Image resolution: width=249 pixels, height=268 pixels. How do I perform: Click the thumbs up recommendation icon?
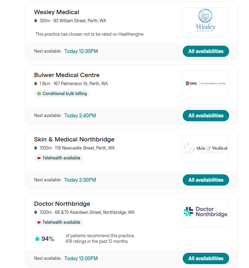[37, 239]
